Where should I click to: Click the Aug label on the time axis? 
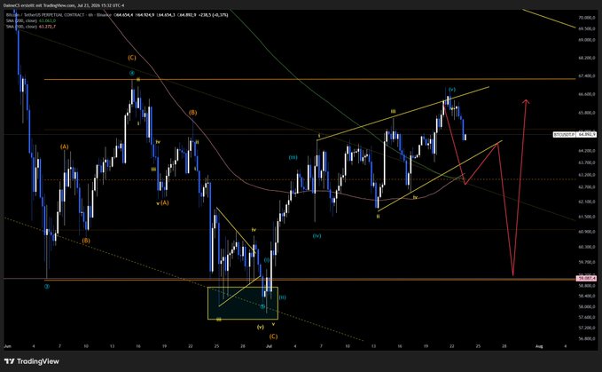click(x=539, y=346)
